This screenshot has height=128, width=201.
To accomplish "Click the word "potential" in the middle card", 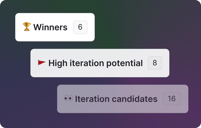I will pyautogui.click(x=125, y=63).
